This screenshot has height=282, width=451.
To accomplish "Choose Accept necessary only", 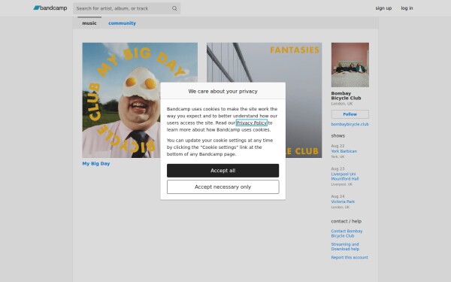I will point(222,187).
